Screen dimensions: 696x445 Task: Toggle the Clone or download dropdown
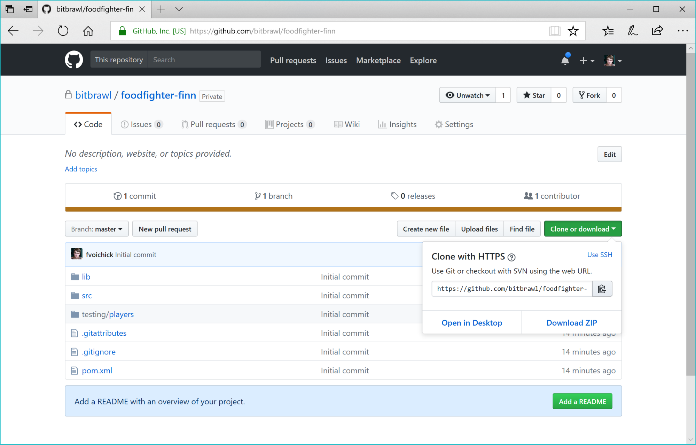[x=583, y=229]
